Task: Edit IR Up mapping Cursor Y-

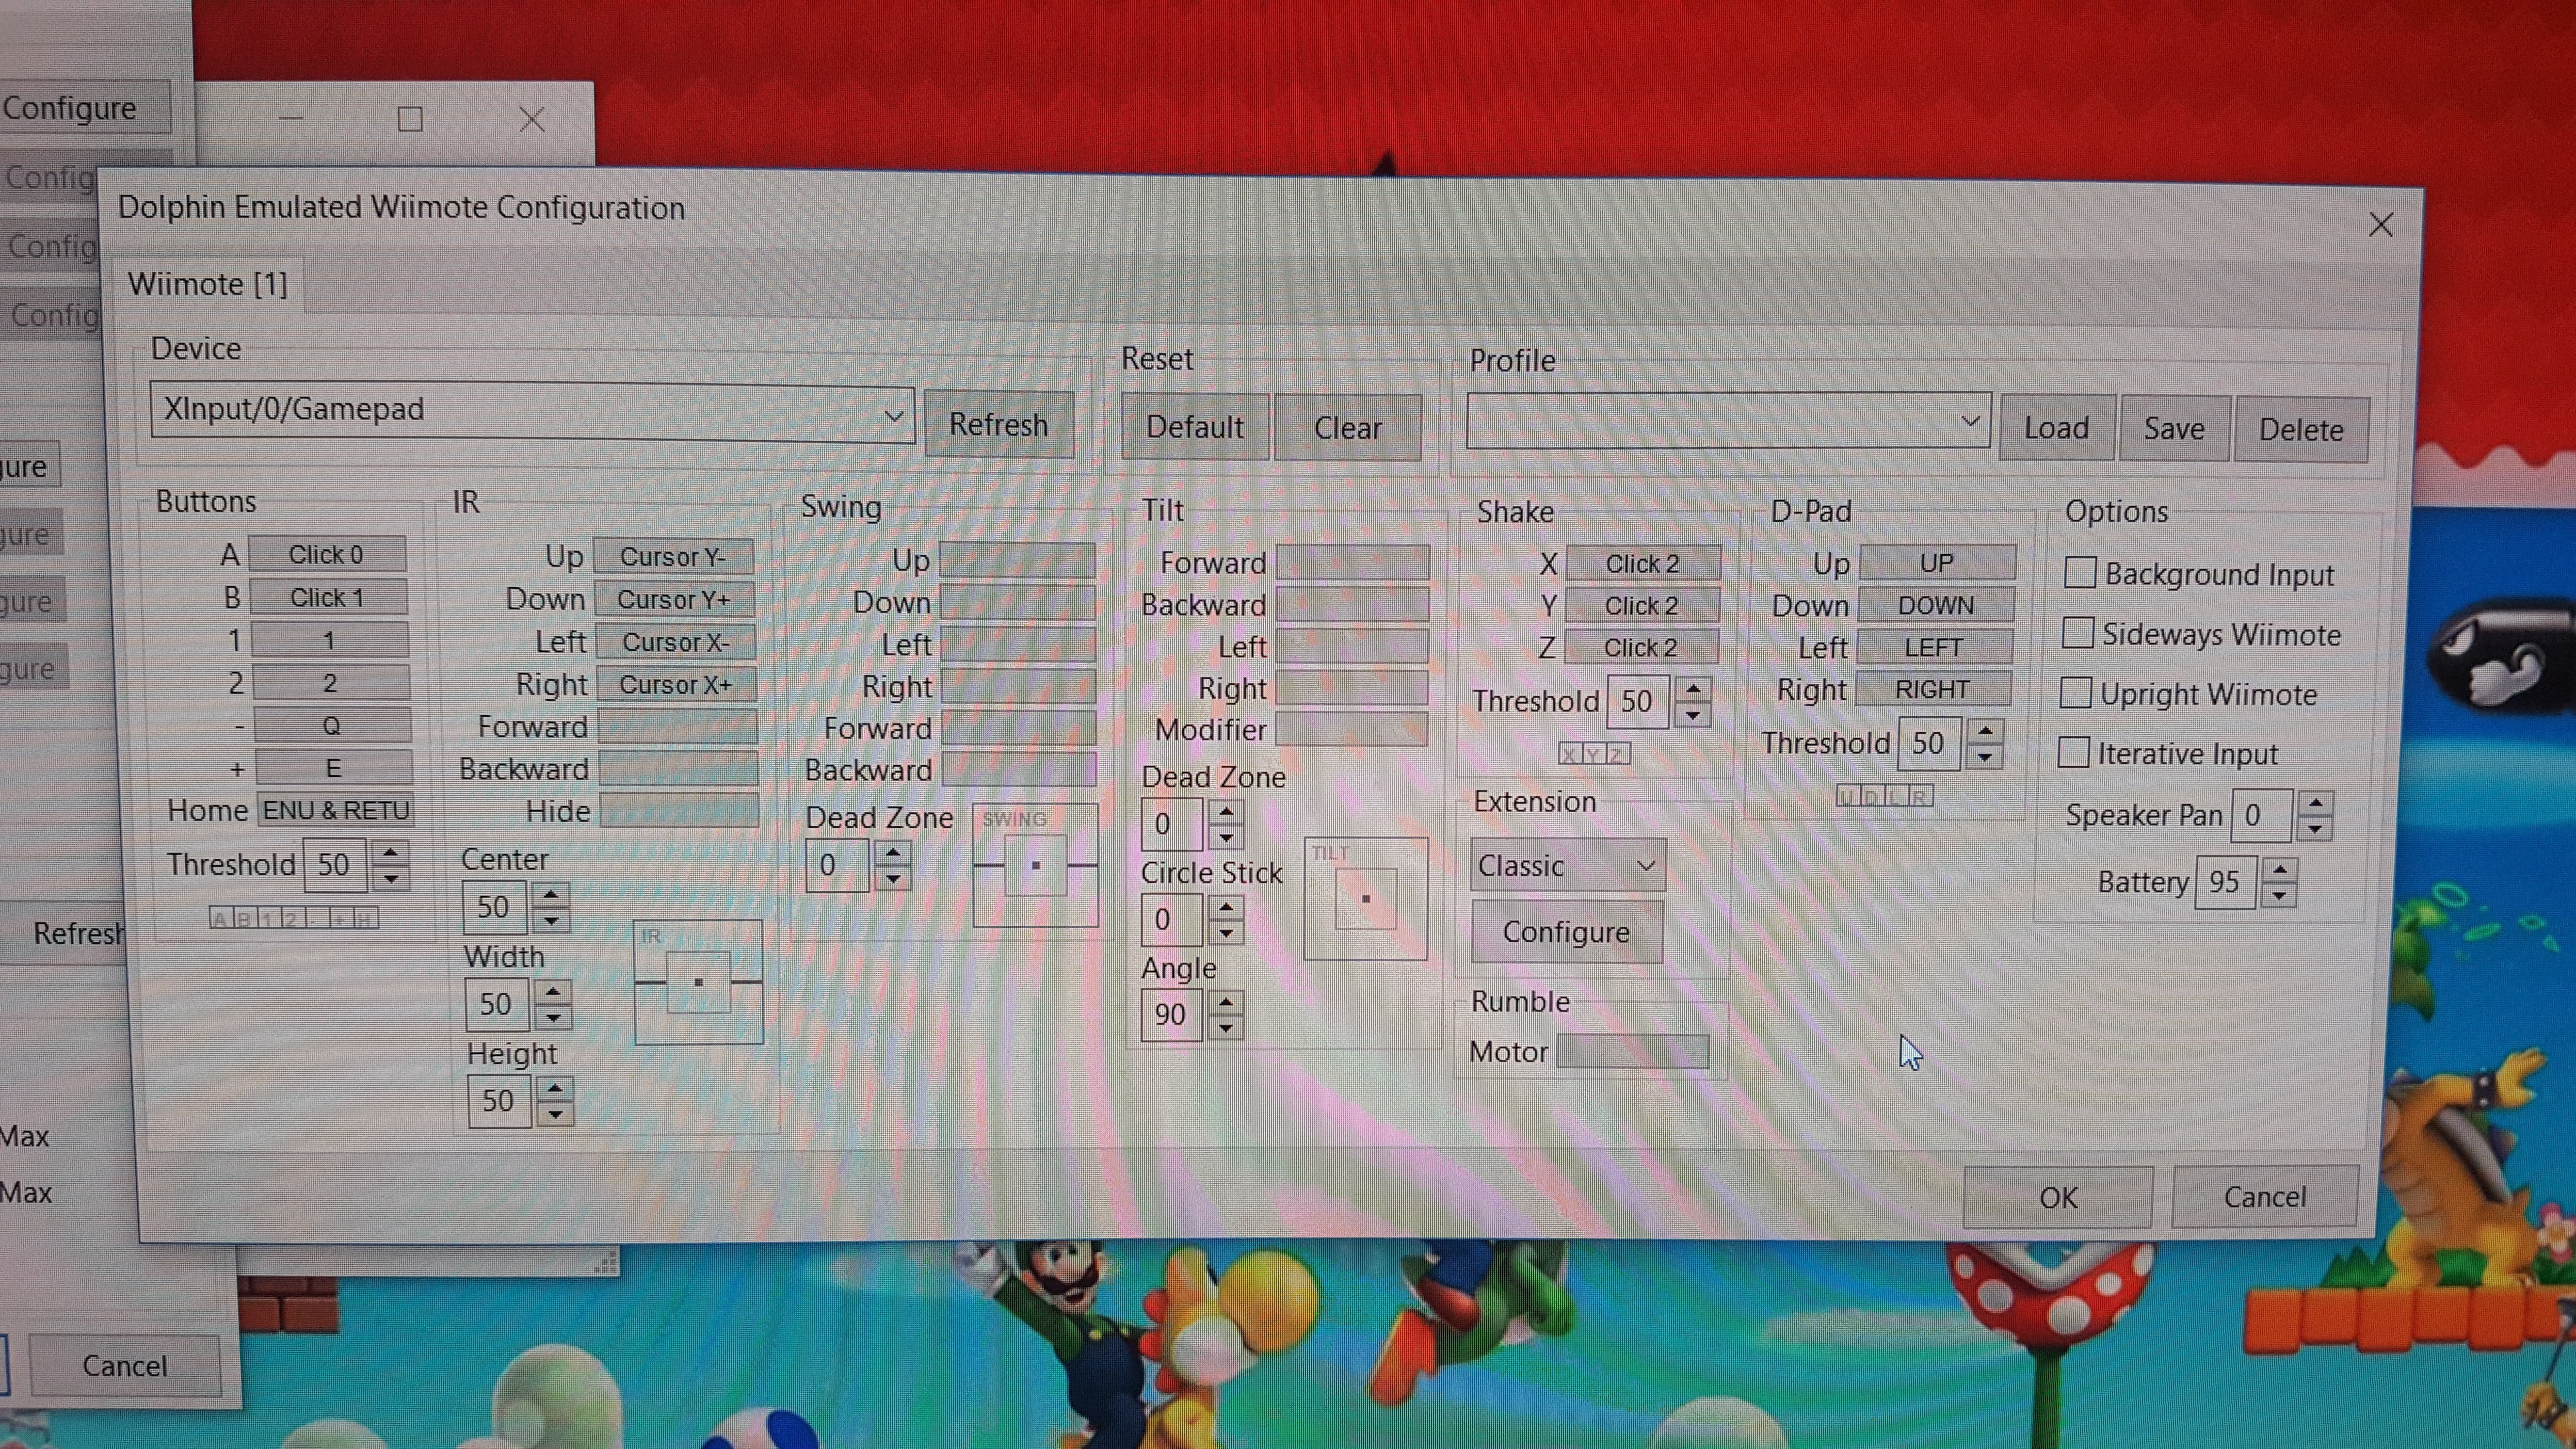Action: [x=673, y=556]
